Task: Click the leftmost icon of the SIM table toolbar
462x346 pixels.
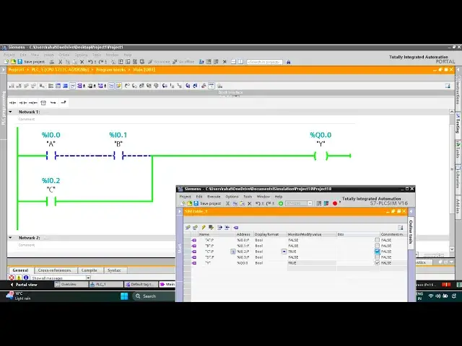Action: click(x=188, y=228)
